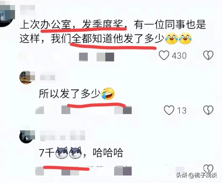Open the avatar of the 所以发了多少 commenter

[x=27, y=77]
